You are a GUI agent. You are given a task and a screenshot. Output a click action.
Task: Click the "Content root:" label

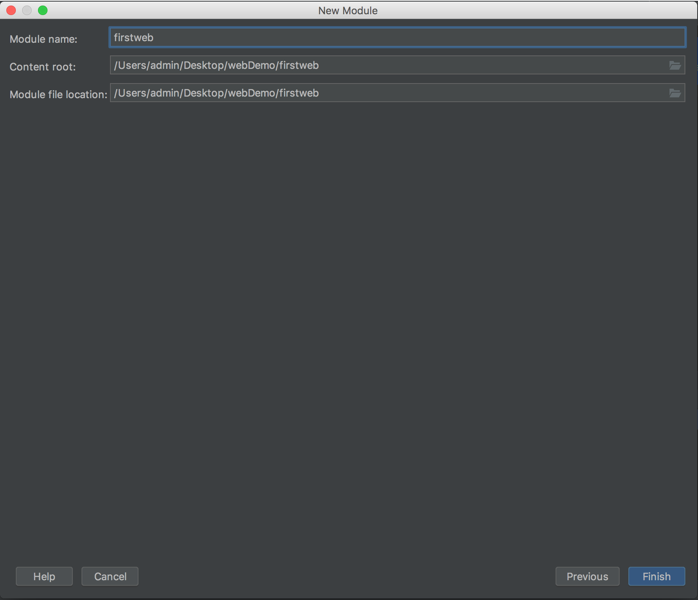[43, 67]
